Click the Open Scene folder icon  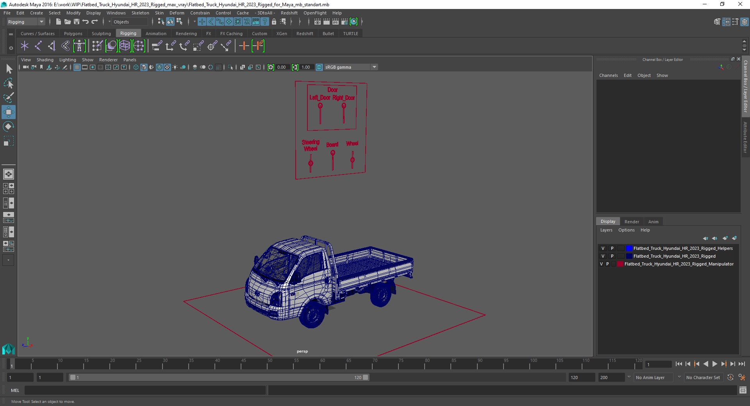coord(67,22)
